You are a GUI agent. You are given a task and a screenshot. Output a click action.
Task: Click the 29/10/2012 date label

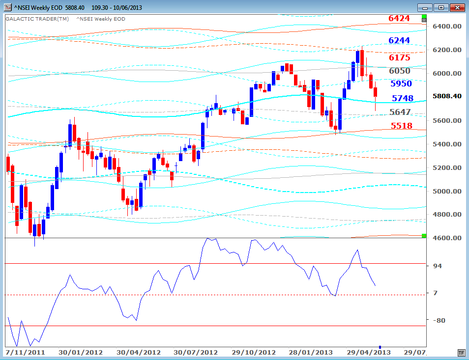tap(254, 353)
